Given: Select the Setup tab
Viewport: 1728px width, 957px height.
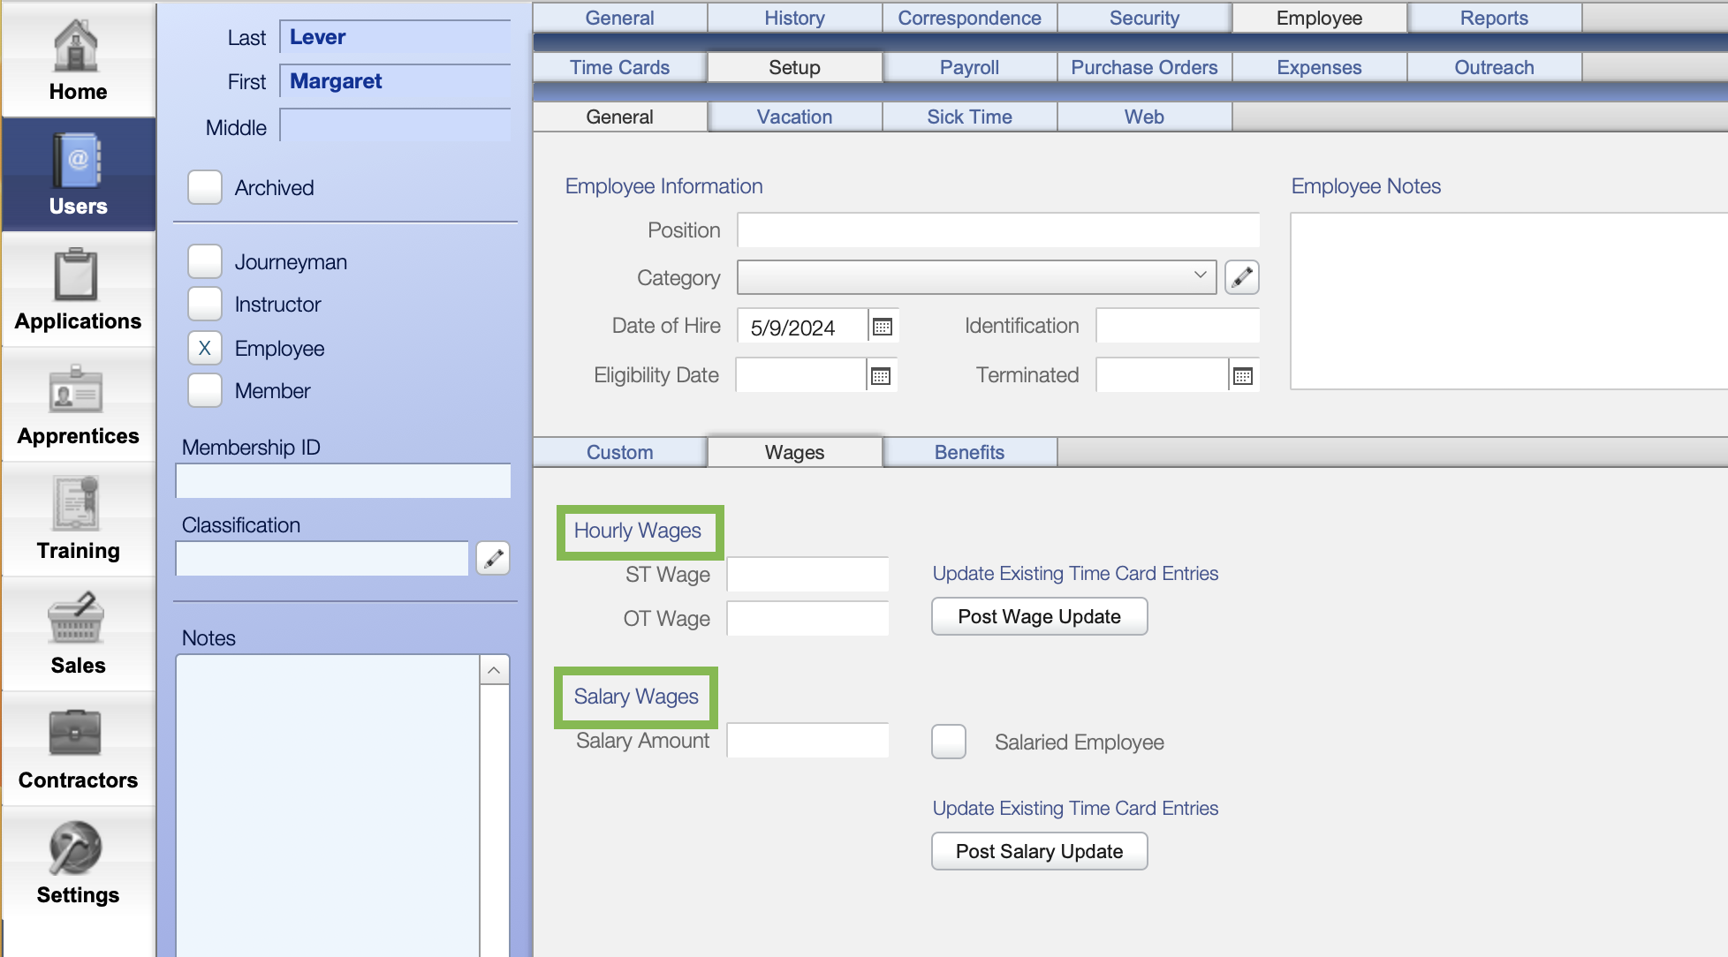Looking at the screenshot, I should click(x=794, y=67).
